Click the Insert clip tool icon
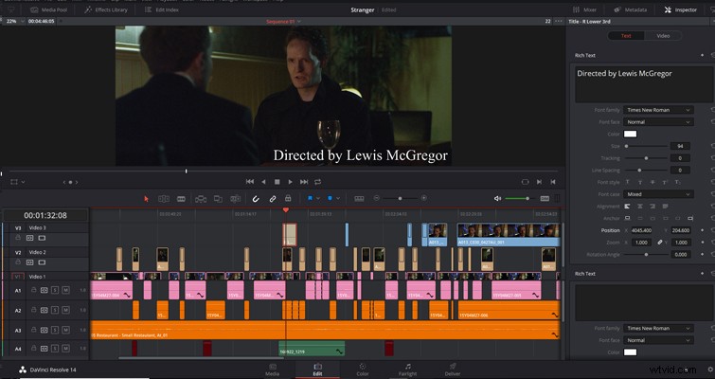The height and width of the screenshot is (379, 715). click(201, 199)
